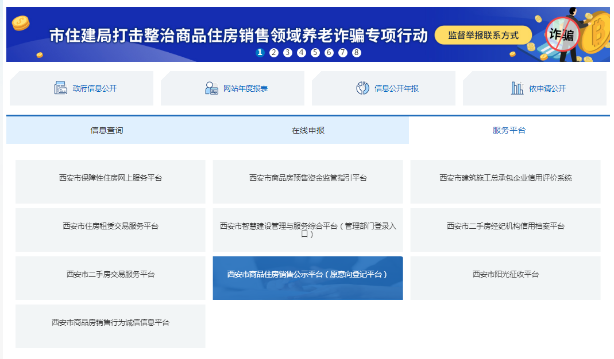Open 西安市商品房预售资金监管指引平台
Screen dimensions: 614x359
click(x=308, y=181)
